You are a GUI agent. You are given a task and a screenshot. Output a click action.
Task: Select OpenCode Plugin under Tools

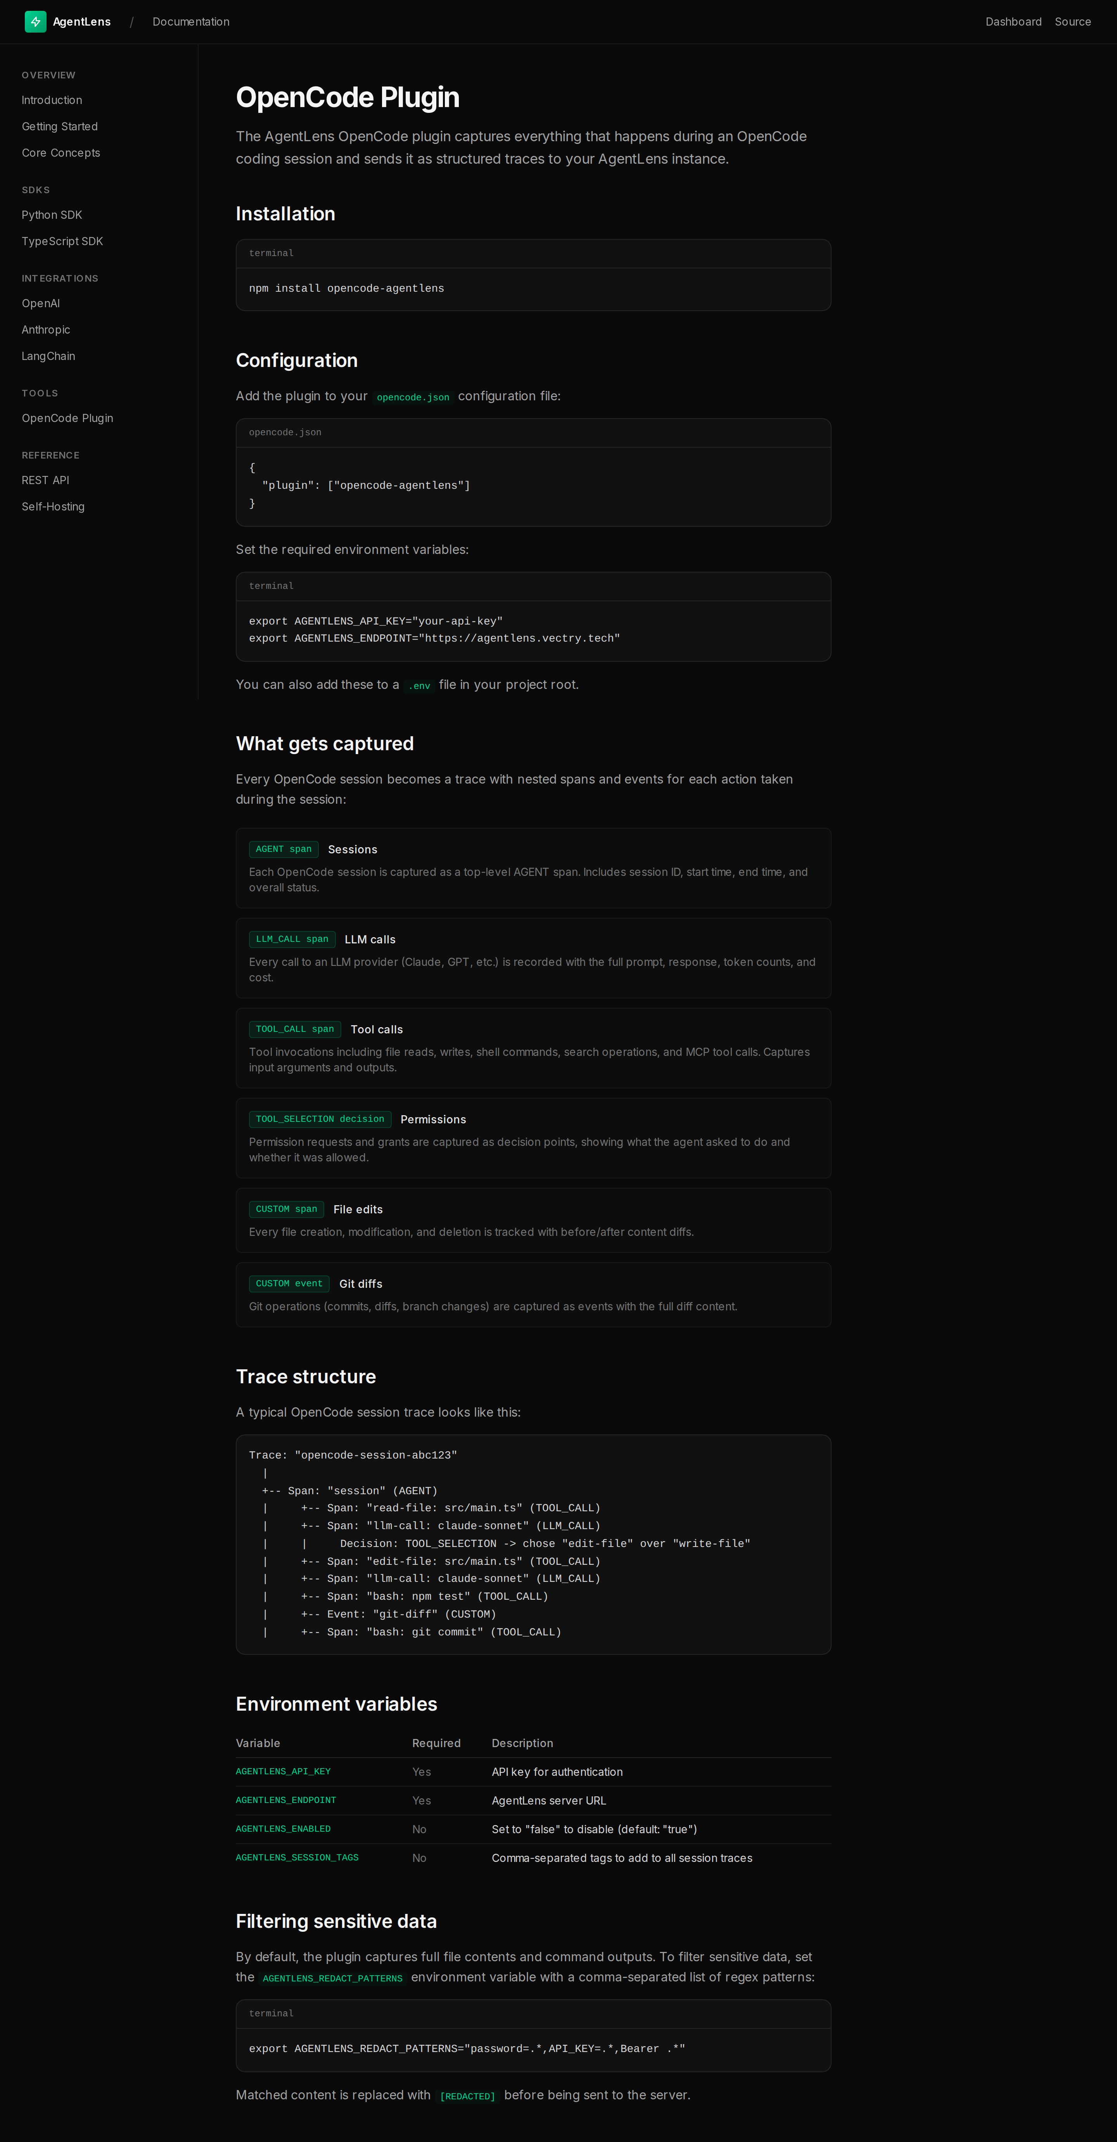[x=67, y=418]
